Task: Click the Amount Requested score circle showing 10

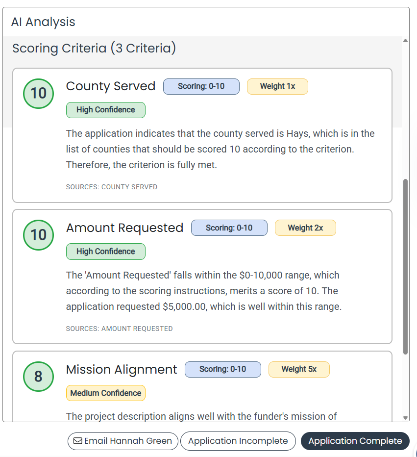Action: (38, 235)
